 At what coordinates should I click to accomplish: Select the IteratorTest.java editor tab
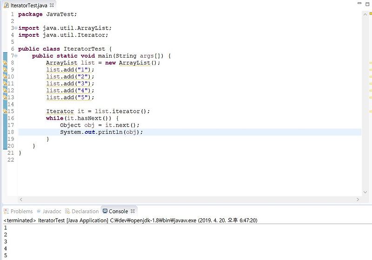(x=29, y=5)
